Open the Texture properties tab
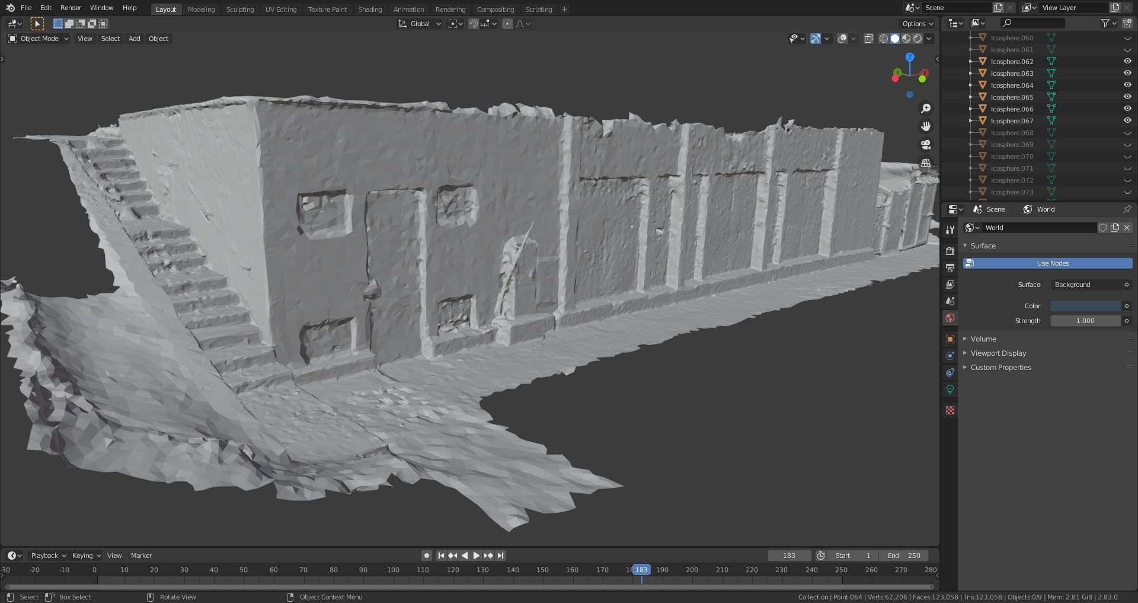 coord(950,410)
